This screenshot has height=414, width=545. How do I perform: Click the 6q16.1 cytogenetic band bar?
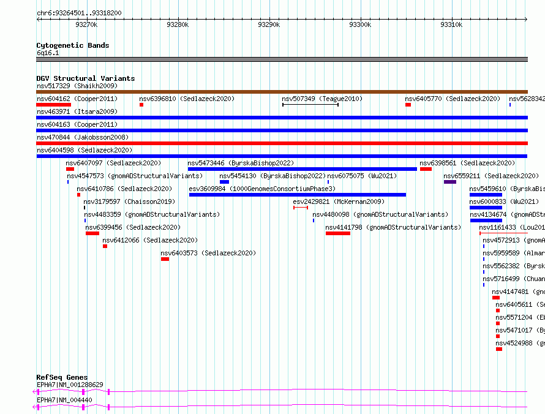click(x=282, y=59)
